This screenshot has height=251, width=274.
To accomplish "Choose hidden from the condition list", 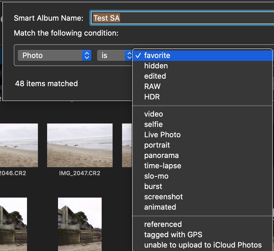I will point(156,66).
